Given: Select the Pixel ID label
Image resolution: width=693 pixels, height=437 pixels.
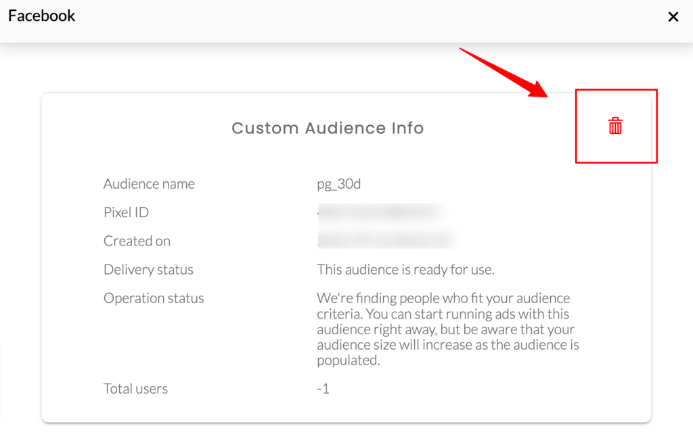Looking at the screenshot, I should coord(126,212).
